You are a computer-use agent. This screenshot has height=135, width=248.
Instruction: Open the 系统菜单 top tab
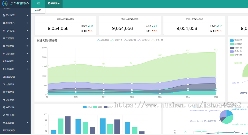[54, 4]
